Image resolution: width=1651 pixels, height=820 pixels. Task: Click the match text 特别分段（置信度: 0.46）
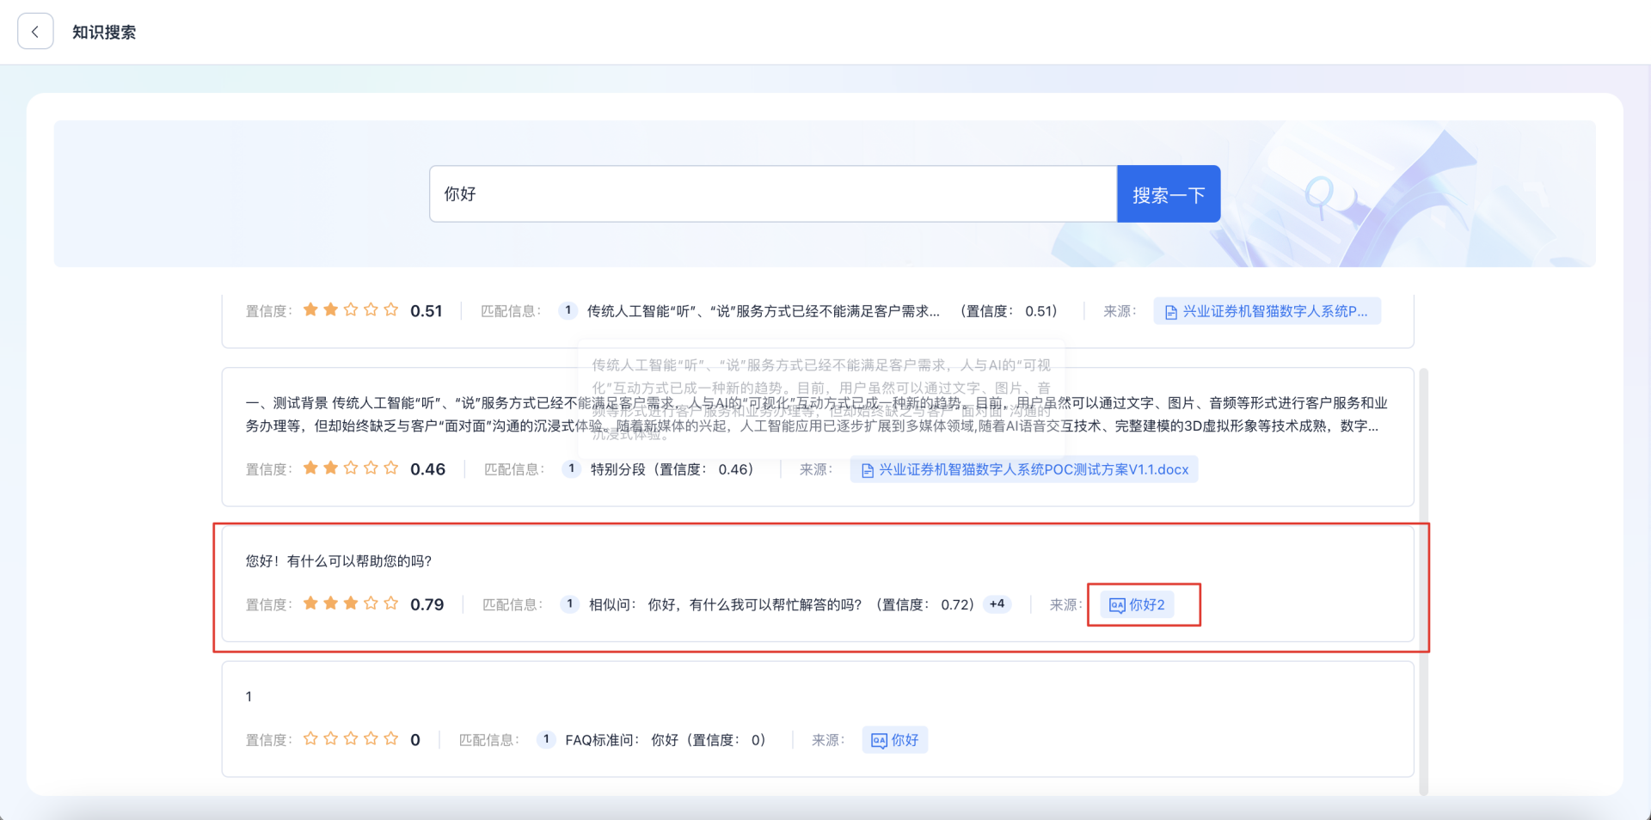672,469
